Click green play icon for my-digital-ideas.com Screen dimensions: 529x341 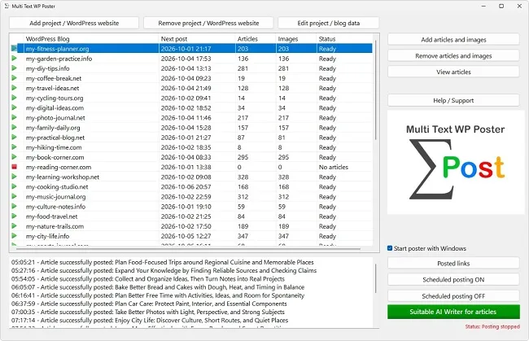click(x=14, y=107)
